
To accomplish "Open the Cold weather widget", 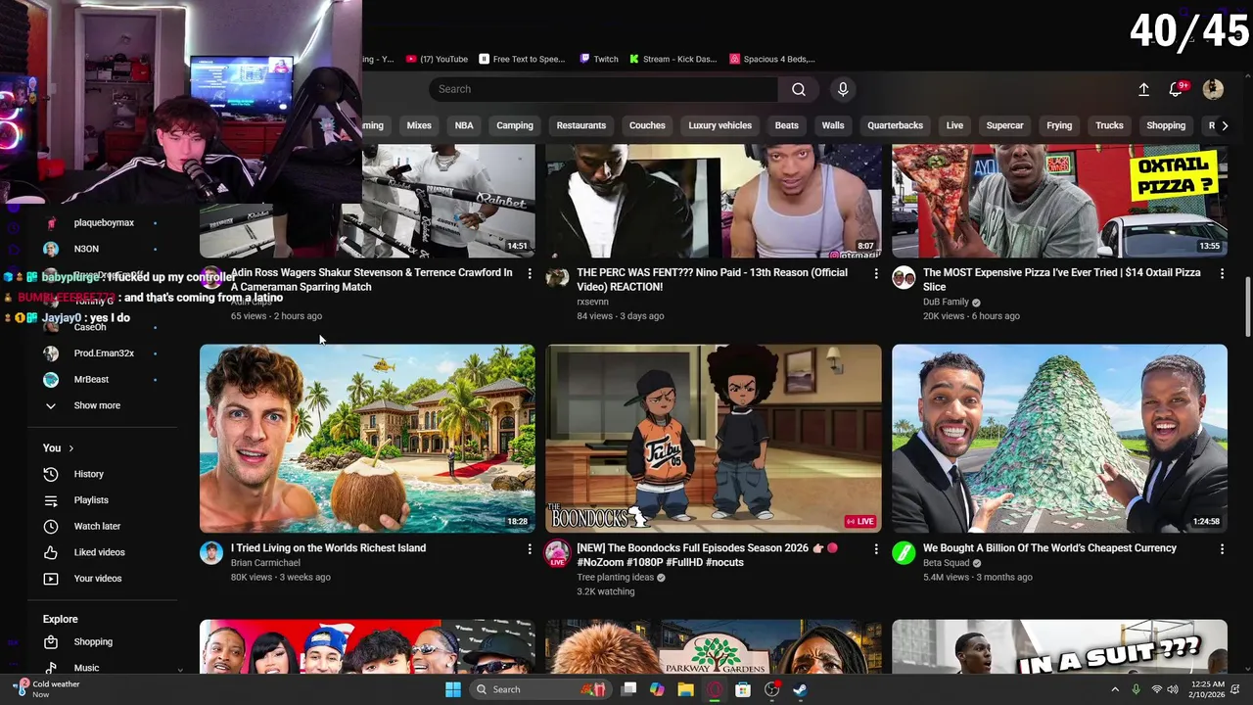I will click(x=47, y=689).
